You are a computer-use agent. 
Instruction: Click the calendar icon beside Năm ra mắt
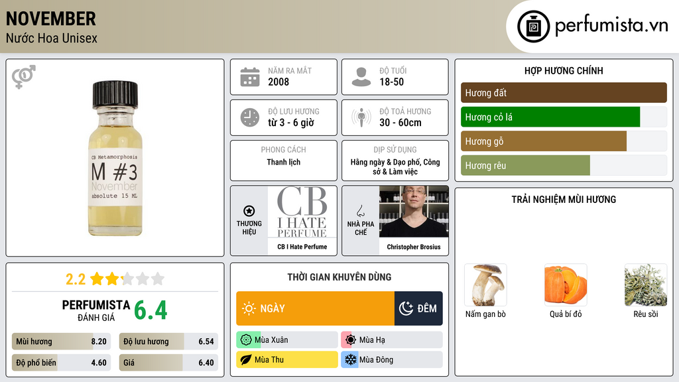point(250,77)
